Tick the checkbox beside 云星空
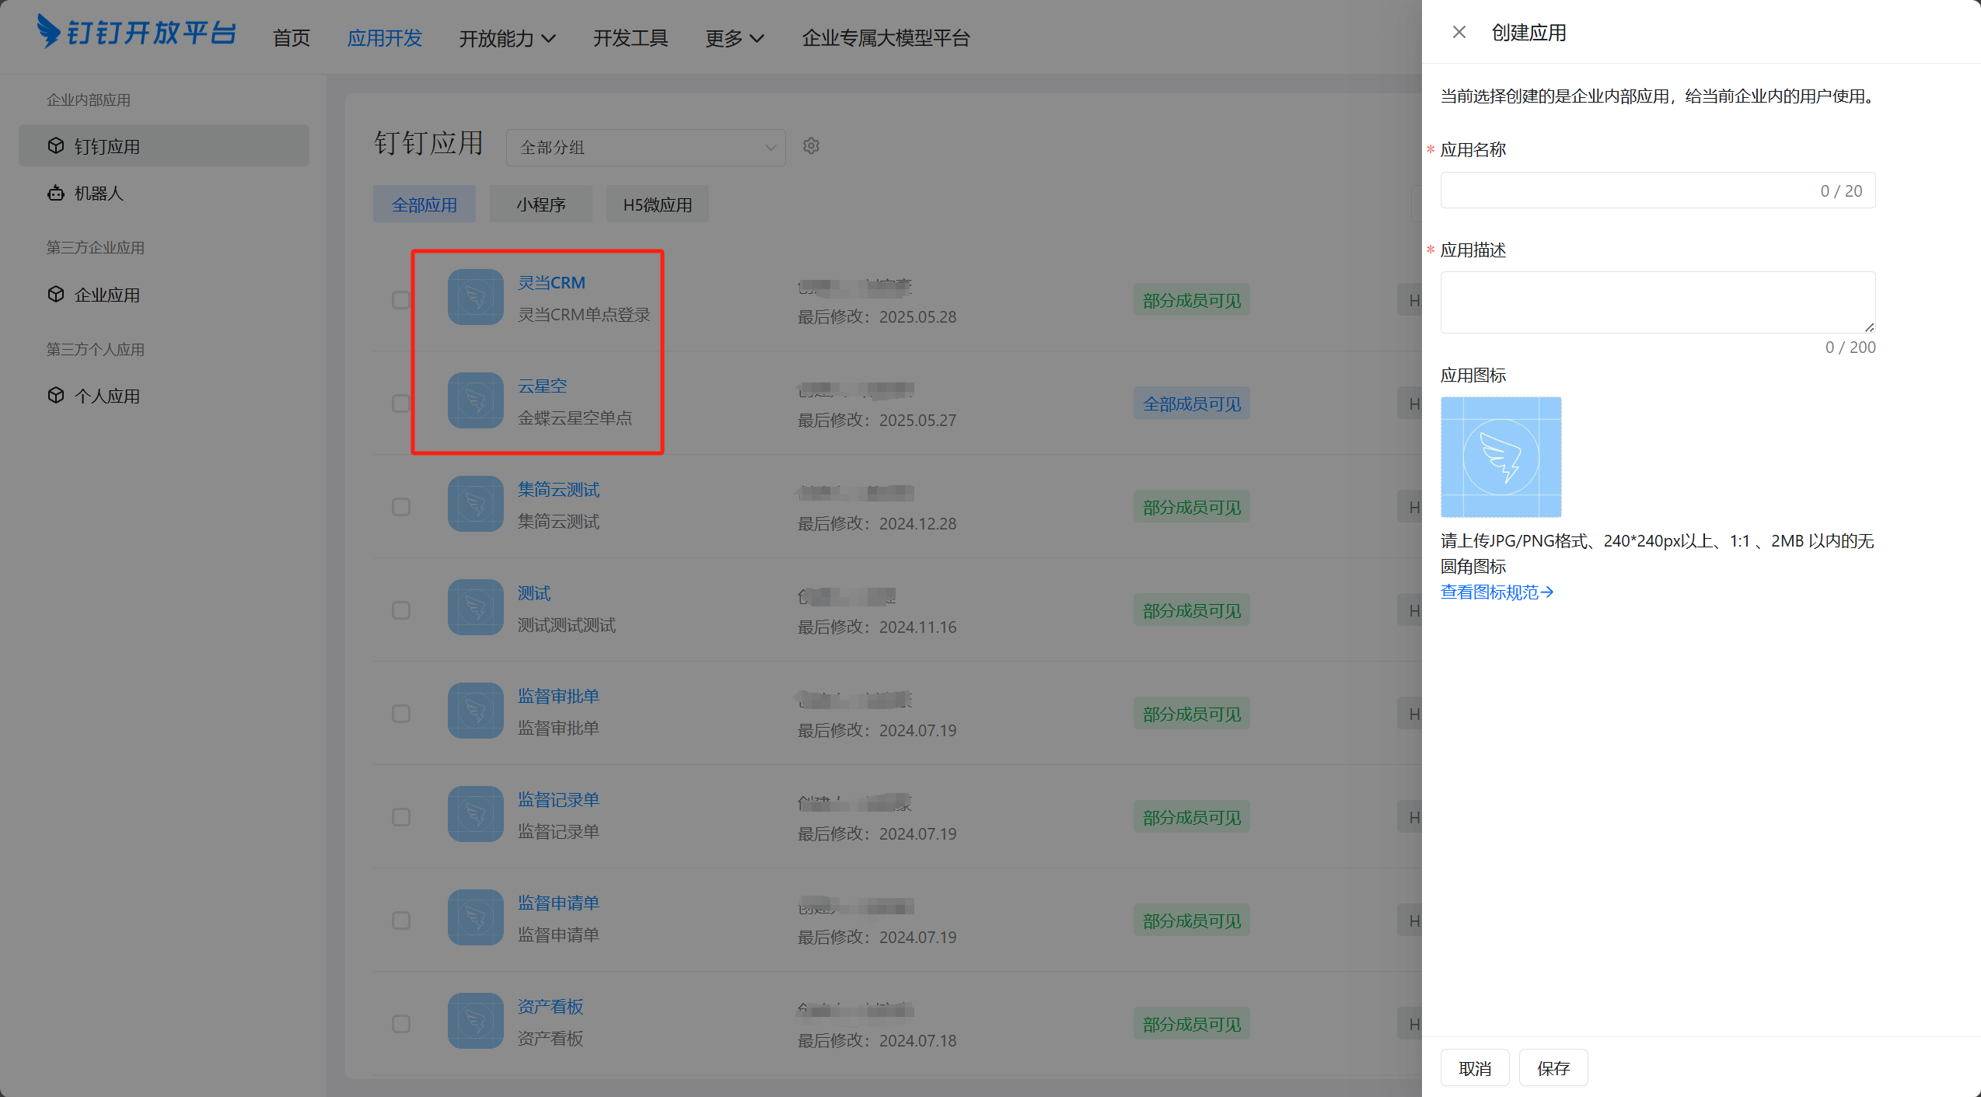 point(401,404)
